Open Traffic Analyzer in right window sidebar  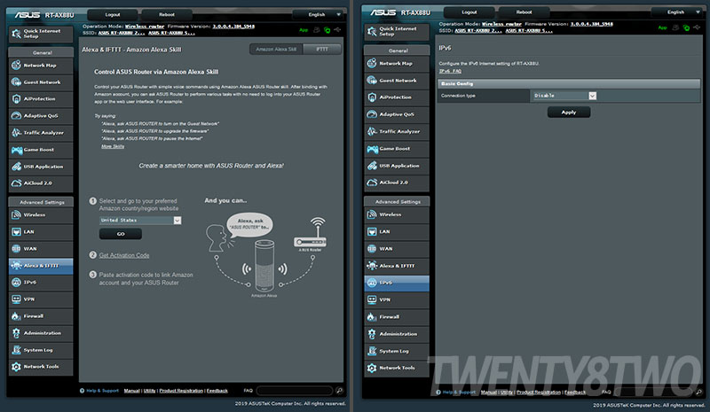397,132
